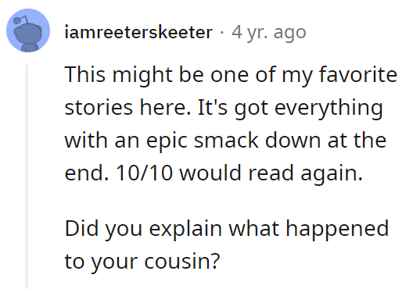Click the "4 yr. ago" timestamp
This screenshot has height=289, width=413.
(x=268, y=33)
